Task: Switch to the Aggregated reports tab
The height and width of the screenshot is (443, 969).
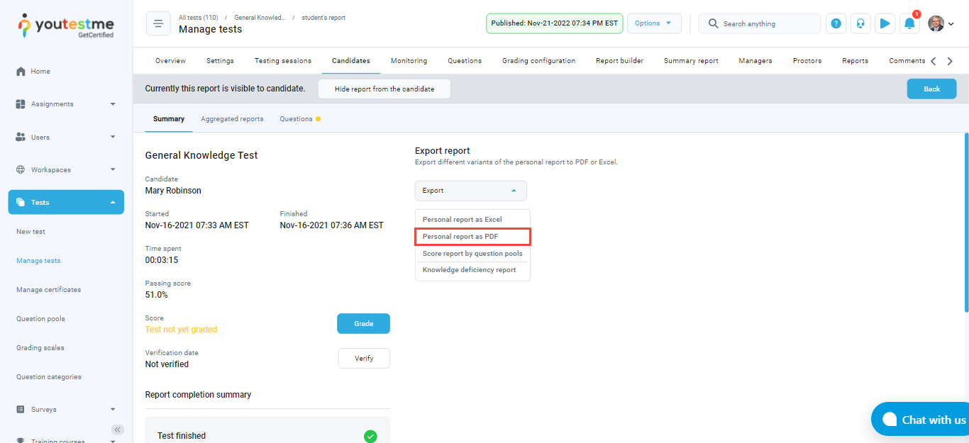Action: coord(232,119)
